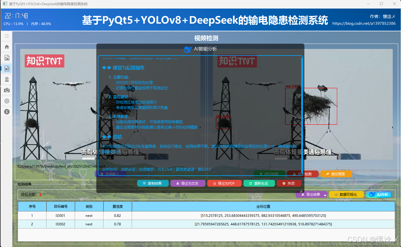Select the ID001 table cell
The height and width of the screenshot is (247, 401).
(60, 216)
